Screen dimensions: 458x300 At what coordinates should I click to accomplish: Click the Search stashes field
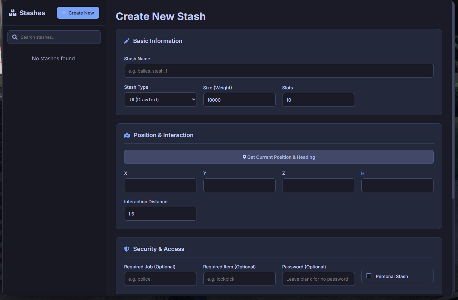[x=54, y=37]
